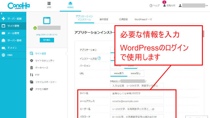Screen dimensions: 210x118
Task: Open ドメイン in the sidebar
Action: pos(13,48)
